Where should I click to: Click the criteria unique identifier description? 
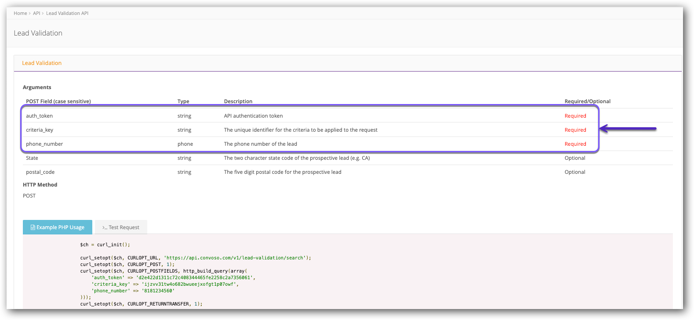pos(301,130)
